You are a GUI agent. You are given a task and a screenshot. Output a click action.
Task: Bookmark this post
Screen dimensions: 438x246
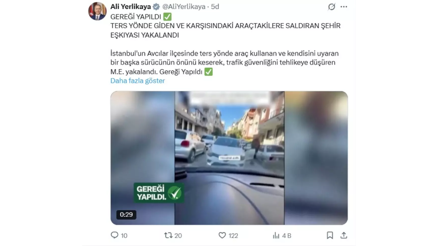(330, 235)
